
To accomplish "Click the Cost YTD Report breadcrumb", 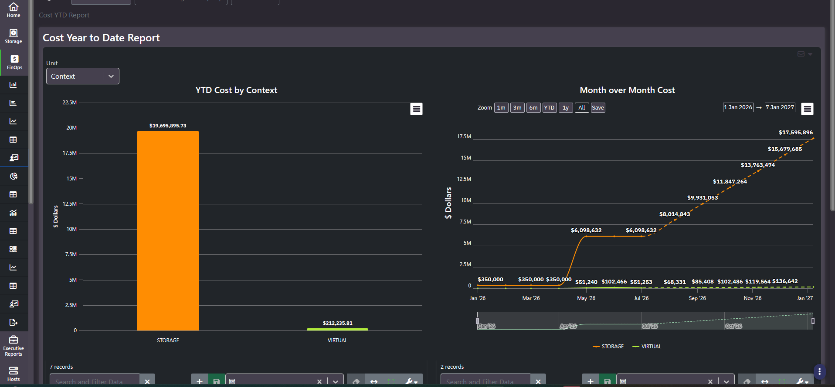I will [64, 15].
